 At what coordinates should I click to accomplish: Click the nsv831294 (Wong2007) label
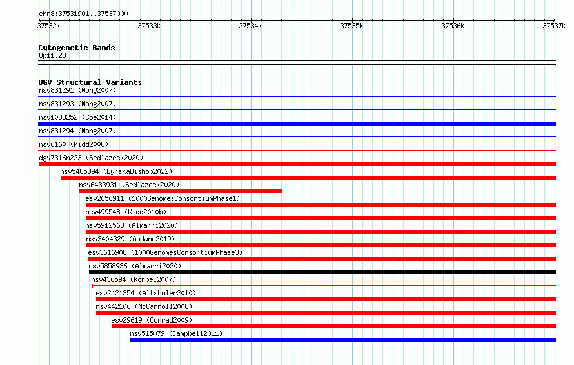[x=77, y=131]
